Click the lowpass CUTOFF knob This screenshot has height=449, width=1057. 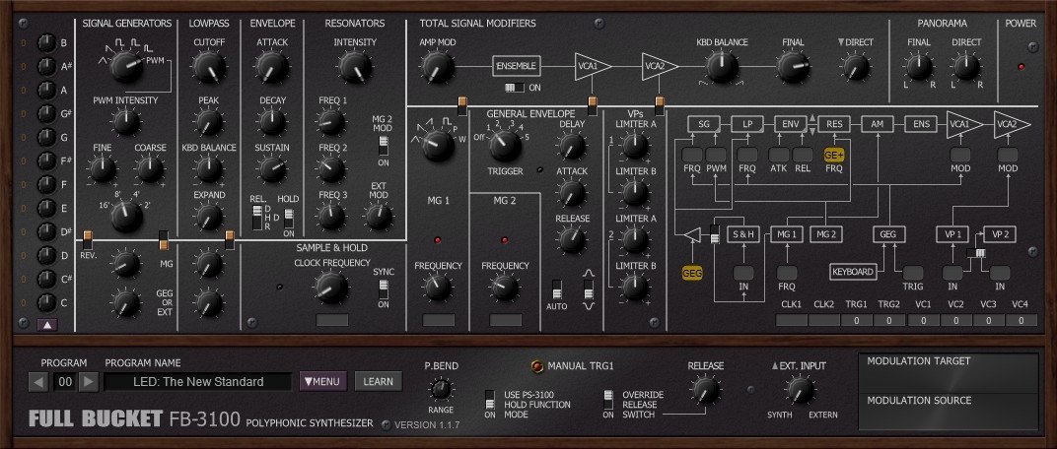click(207, 67)
